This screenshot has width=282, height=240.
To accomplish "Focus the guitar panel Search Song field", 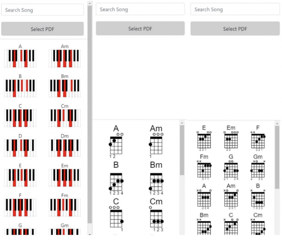I will point(235,9).
